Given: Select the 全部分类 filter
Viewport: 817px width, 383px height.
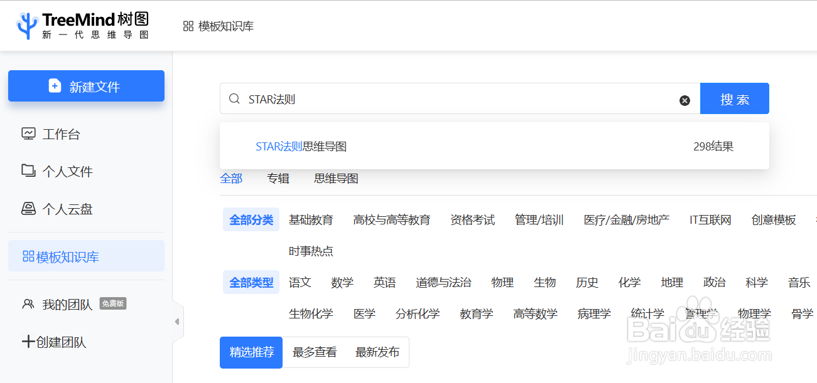Looking at the screenshot, I should pos(251,220).
